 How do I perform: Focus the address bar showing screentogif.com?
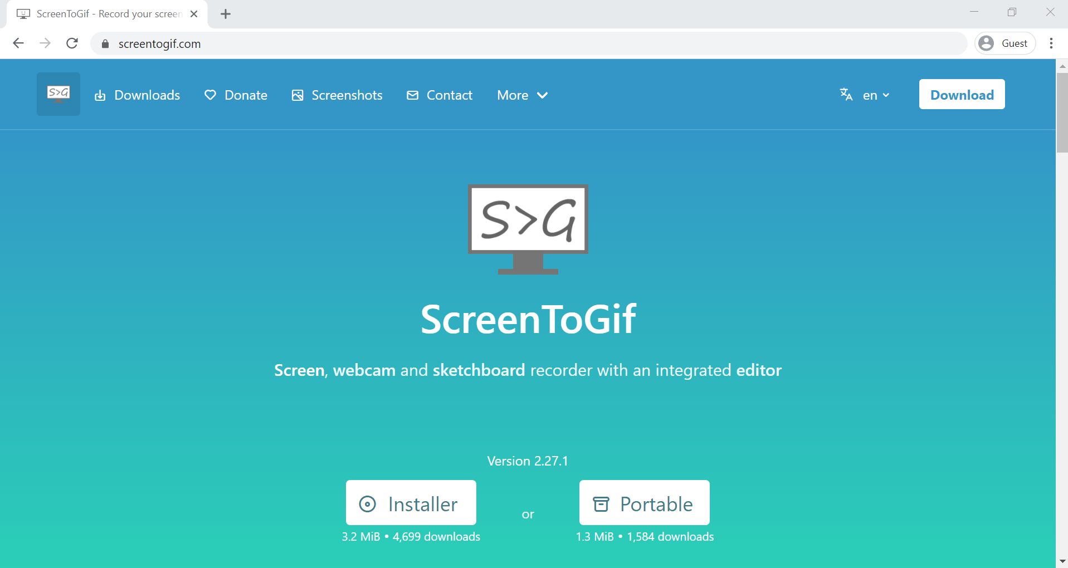click(x=529, y=43)
